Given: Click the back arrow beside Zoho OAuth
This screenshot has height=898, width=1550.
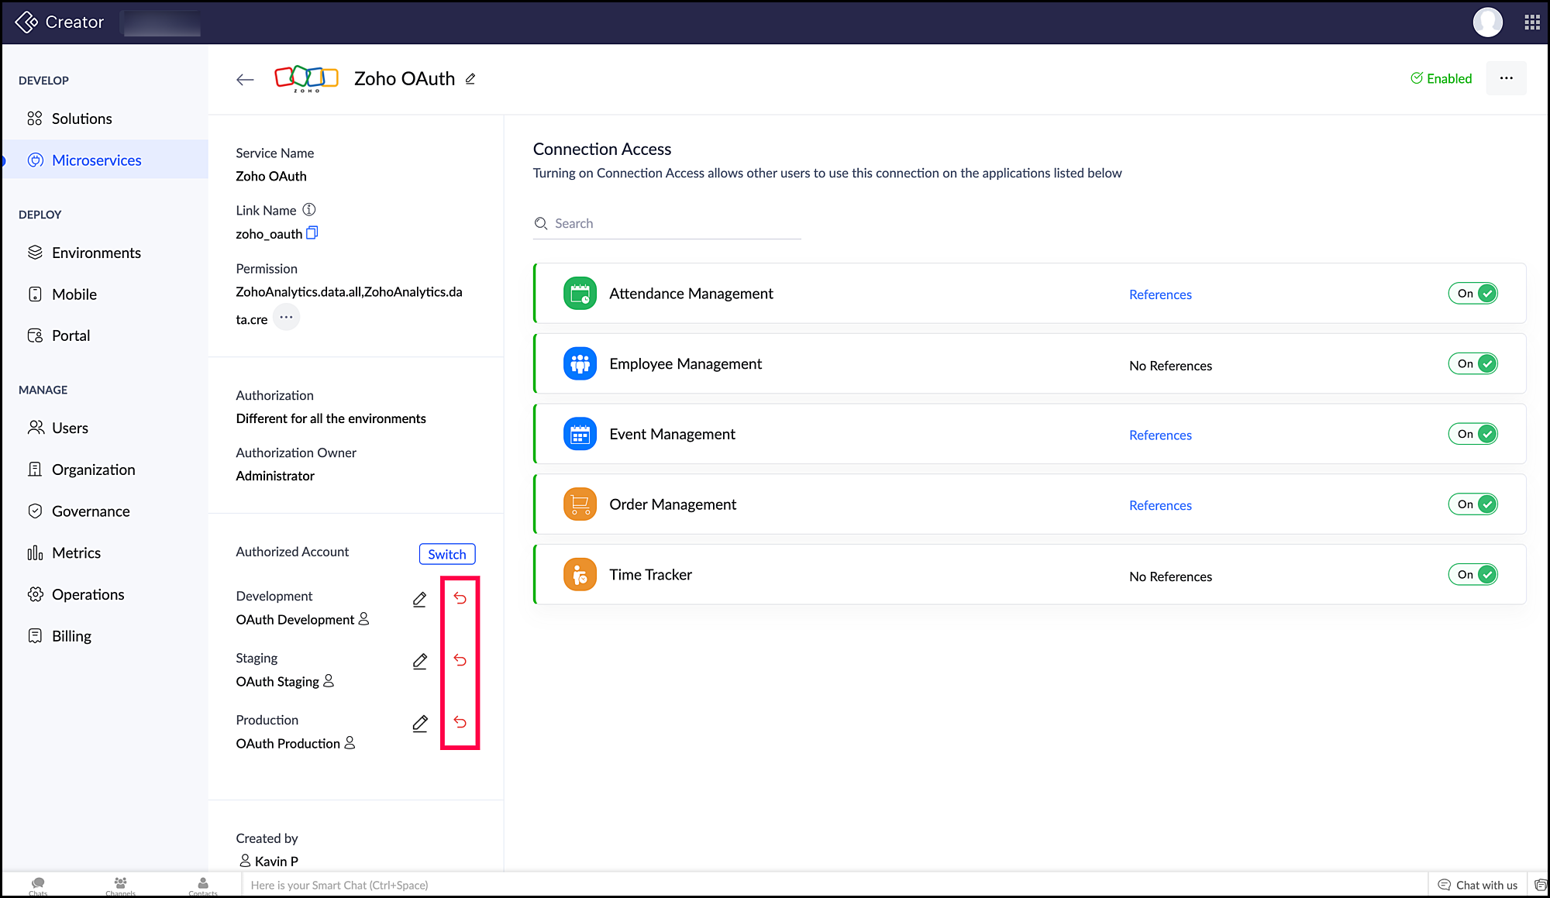Looking at the screenshot, I should [x=245, y=79].
